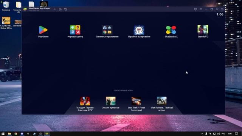Open Windows Start menu
The height and width of the screenshot is (136, 242).
(x=3, y=134)
